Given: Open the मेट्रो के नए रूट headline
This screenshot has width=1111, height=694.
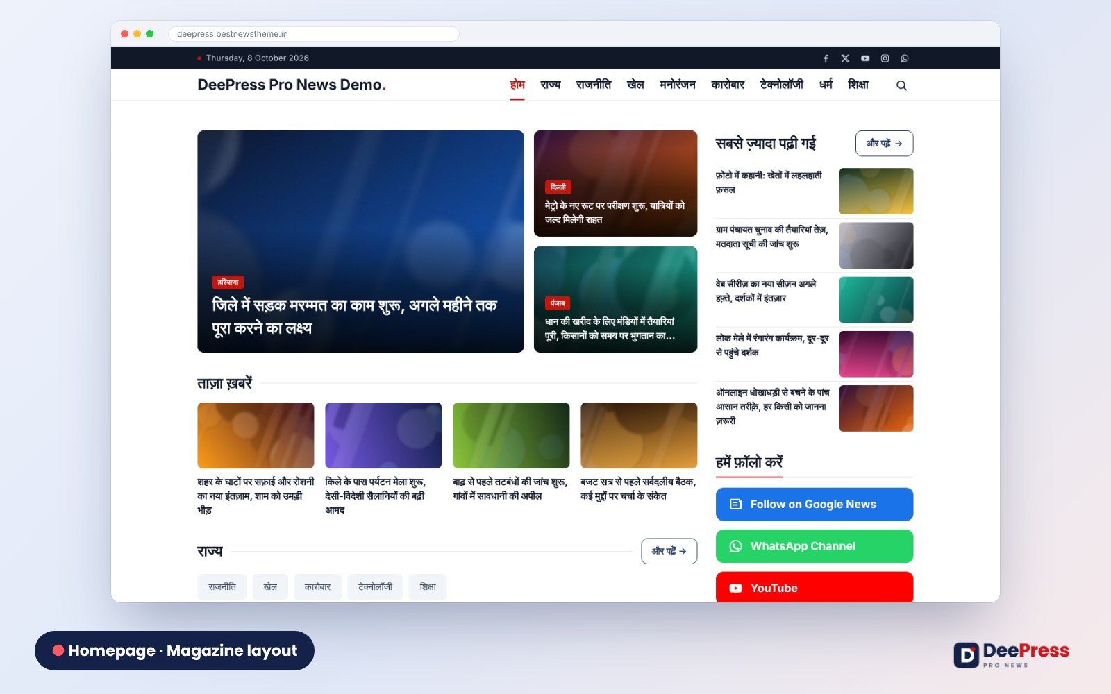Looking at the screenshot, I should coord(615,212).
